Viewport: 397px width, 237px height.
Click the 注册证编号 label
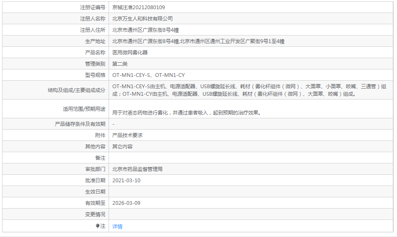(x=93, y=8)
